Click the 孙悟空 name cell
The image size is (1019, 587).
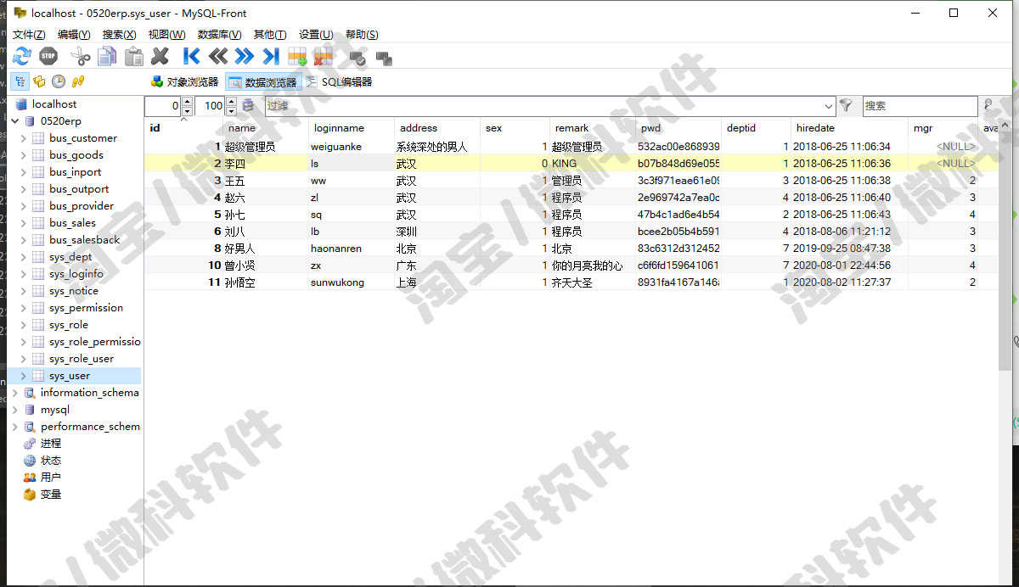[266, 282]
